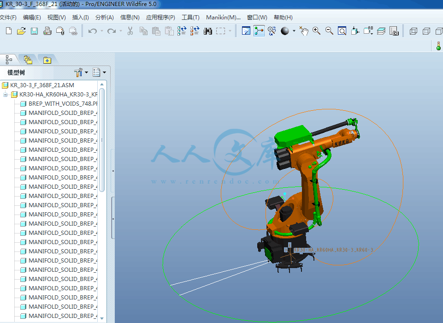The image size is (443, 323).
Task: Click the Zoom In magnifier icon
Action: click(316, 31)
